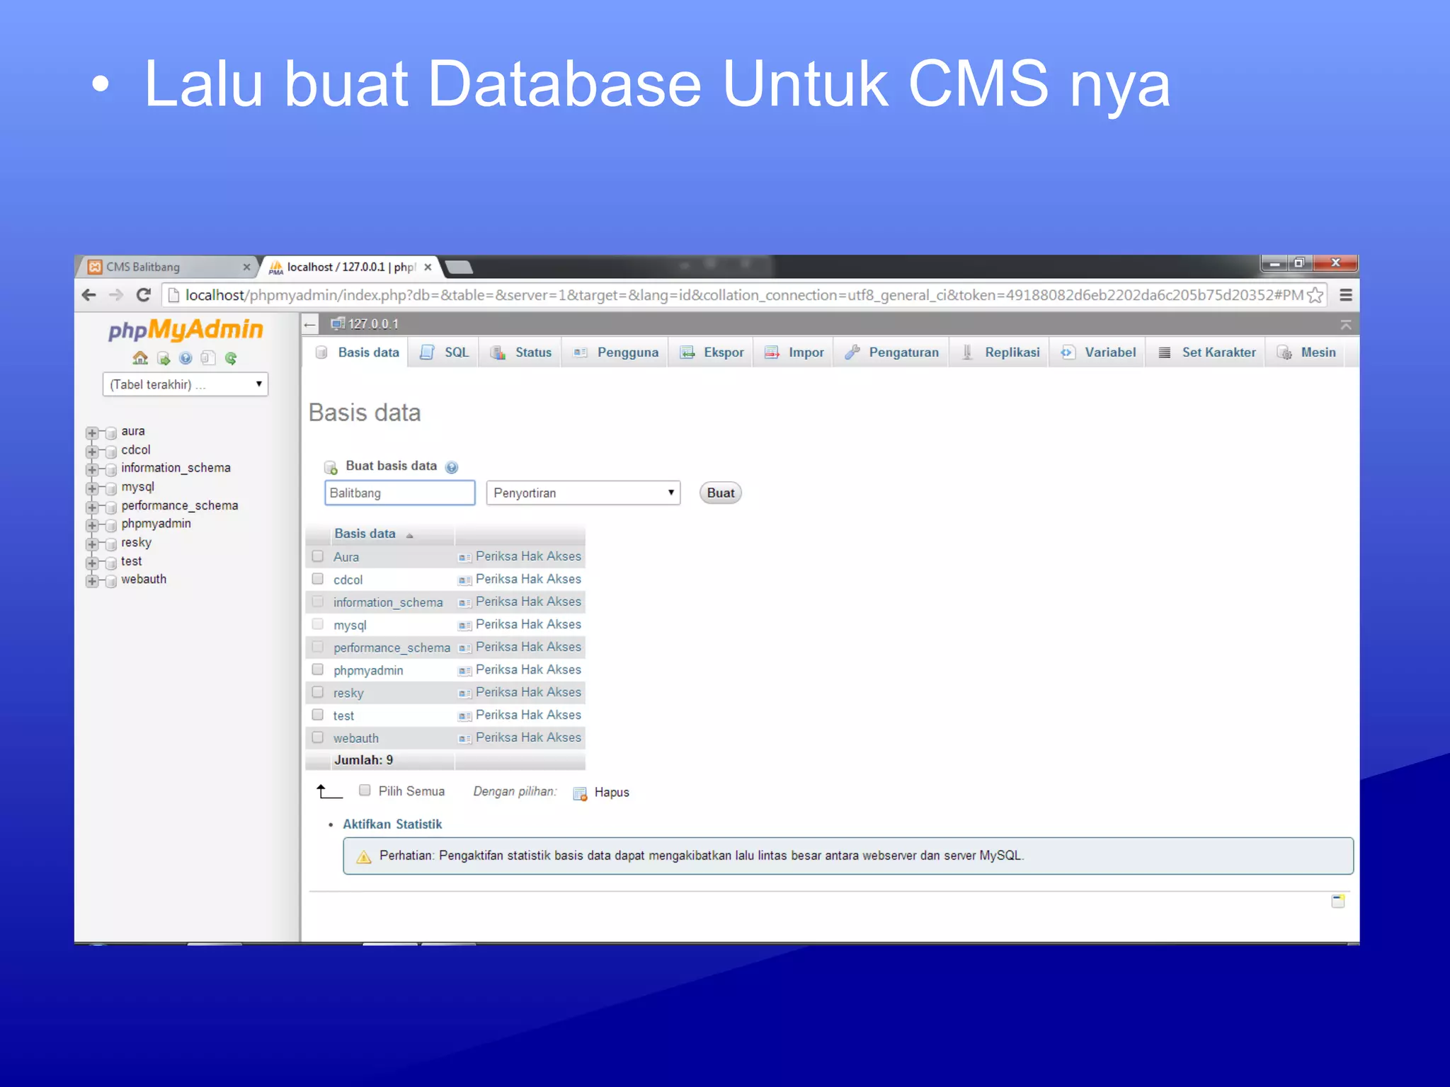
Task: Open the Chrome hamburger menu
Action: pyautogui.click(x=1345, y=295)
